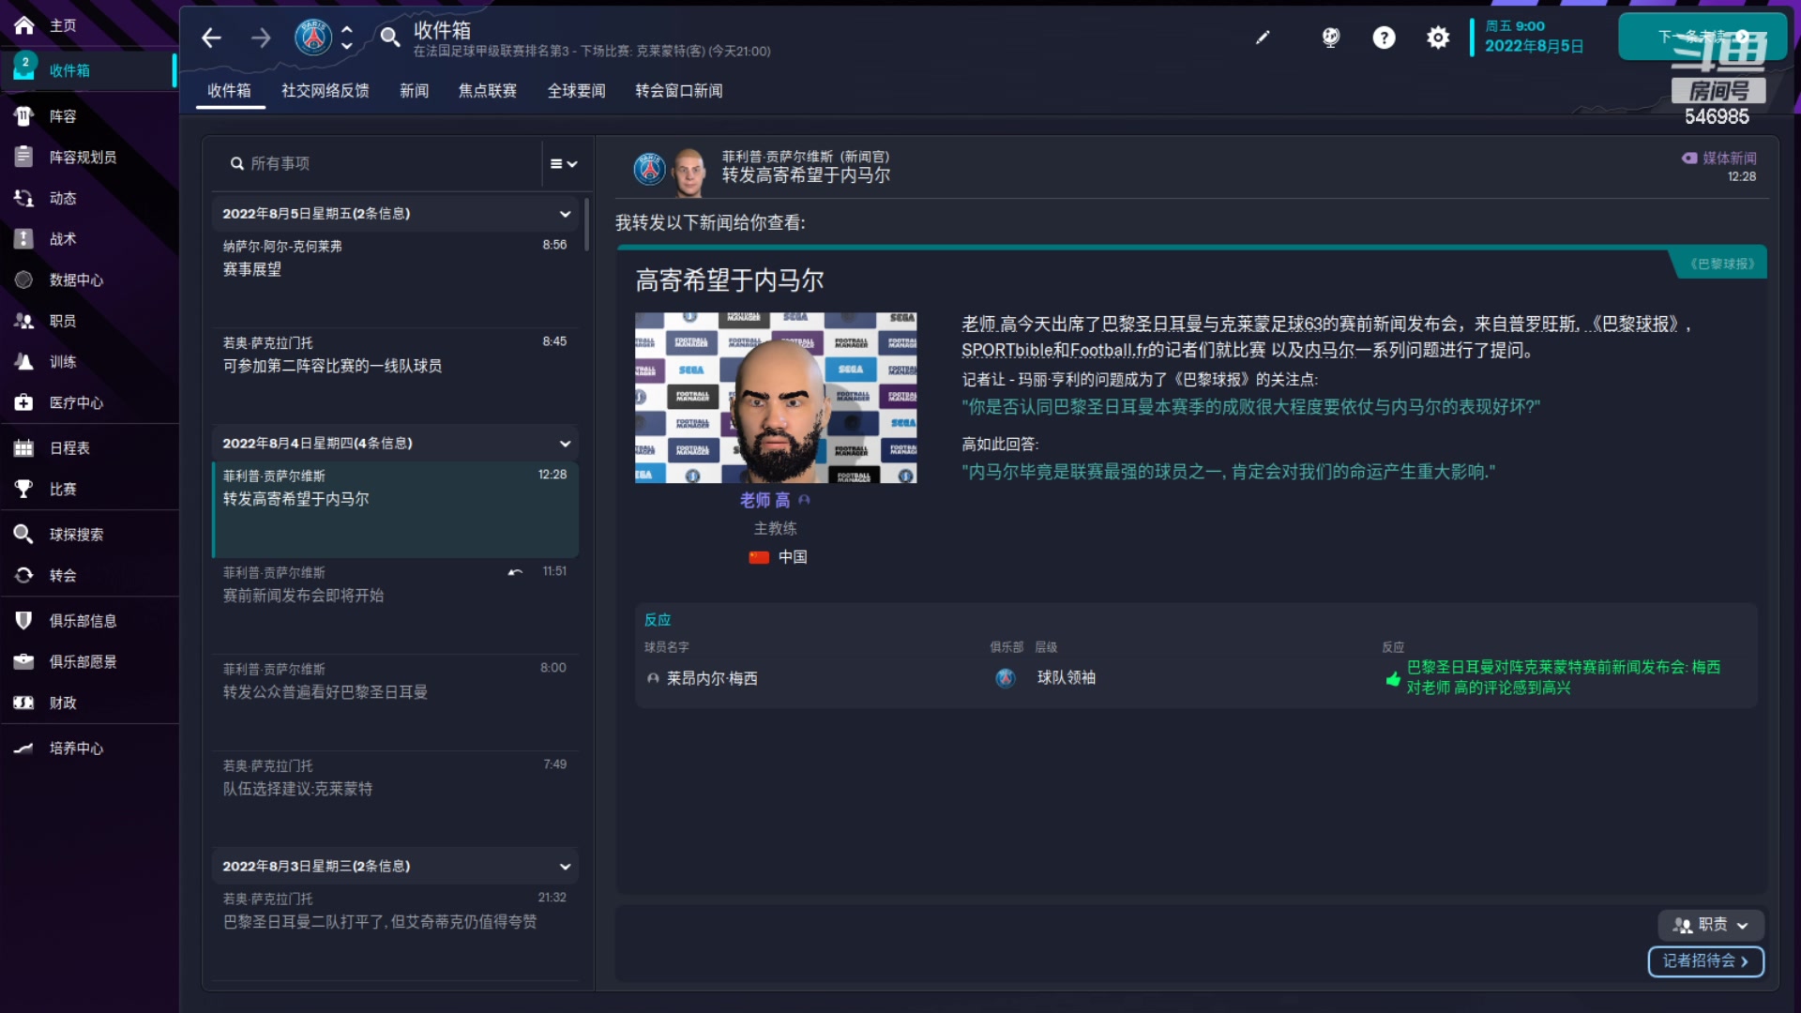Collapse the 2022年8月3日星期三 message group

(x=566, y=867)
